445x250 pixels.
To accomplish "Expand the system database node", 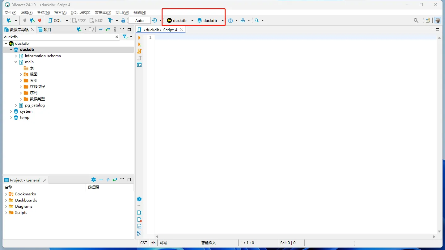I will click(11, 111).
